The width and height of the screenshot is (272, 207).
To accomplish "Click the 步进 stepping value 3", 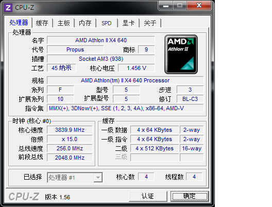I will click(x=190, y=90).
